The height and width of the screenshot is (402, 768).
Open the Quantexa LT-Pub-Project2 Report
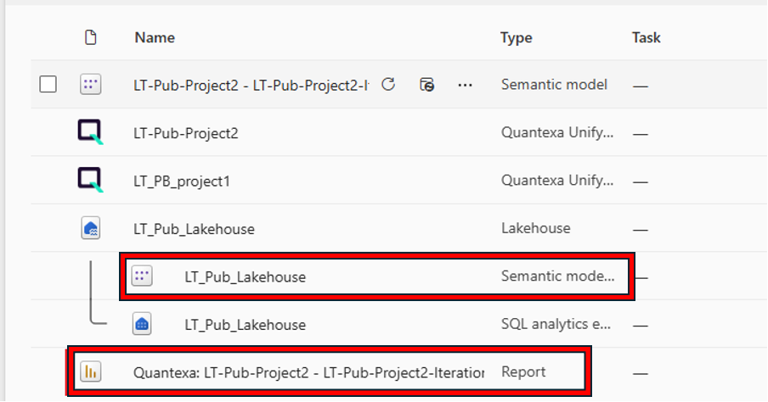pos(308,372)
